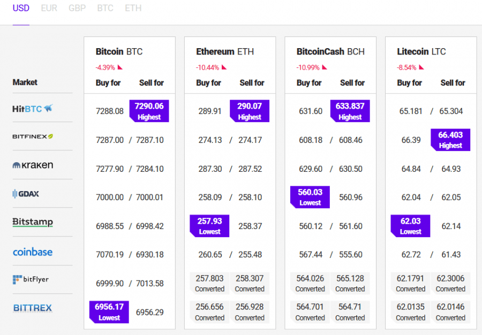
Task: Click the 7277.90 Kraken Bitcoin buy price
Action: [110, 169]
